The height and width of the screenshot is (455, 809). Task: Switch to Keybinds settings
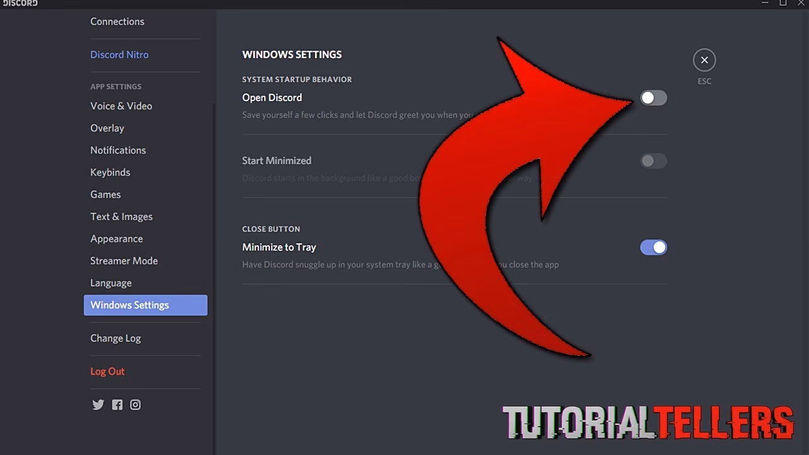click(x=110, y=173)
